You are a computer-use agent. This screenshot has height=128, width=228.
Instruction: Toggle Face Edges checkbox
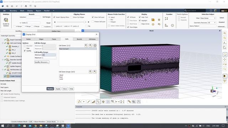pos(128,27)
